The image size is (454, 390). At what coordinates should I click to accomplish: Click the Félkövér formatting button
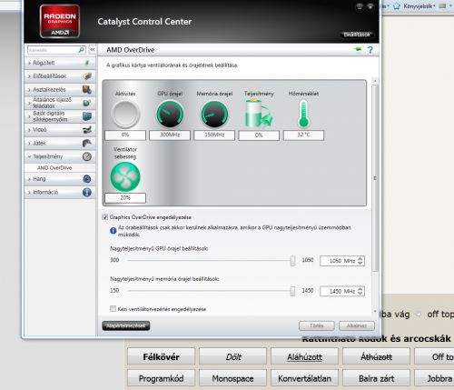[x=161, y=356]
